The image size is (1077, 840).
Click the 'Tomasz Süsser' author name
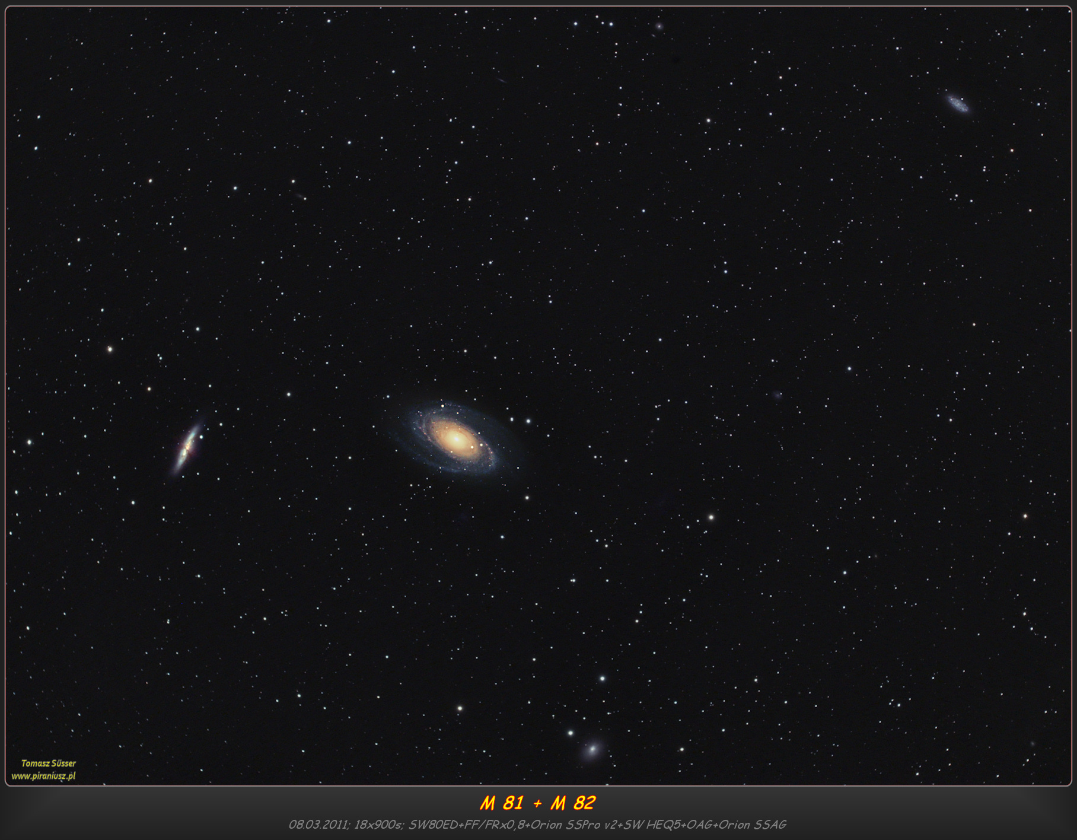point(48,763)
